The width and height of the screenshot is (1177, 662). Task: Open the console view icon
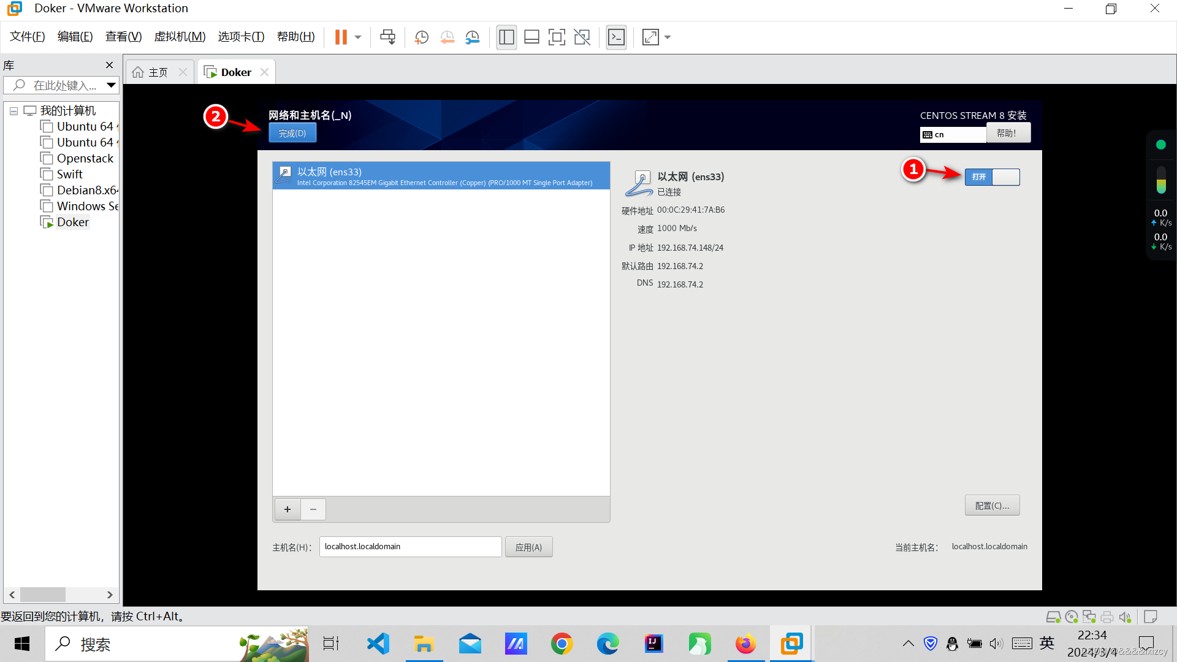616,37
